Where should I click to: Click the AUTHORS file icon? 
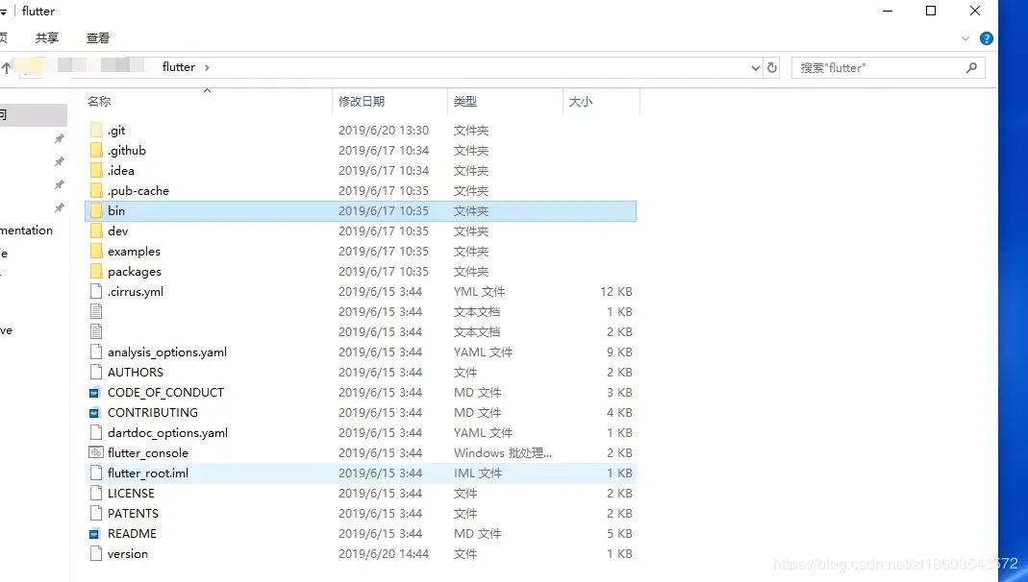[96, 373]
